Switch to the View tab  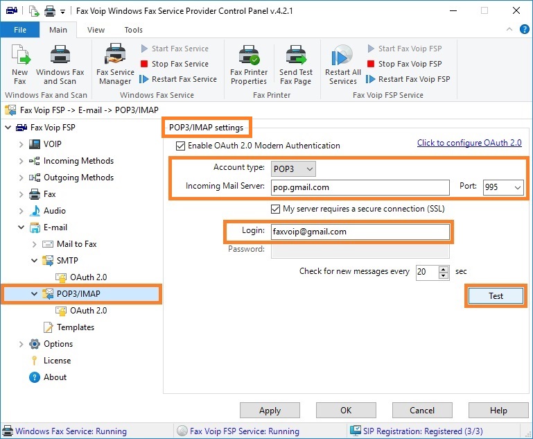click(x=96, y=30)
